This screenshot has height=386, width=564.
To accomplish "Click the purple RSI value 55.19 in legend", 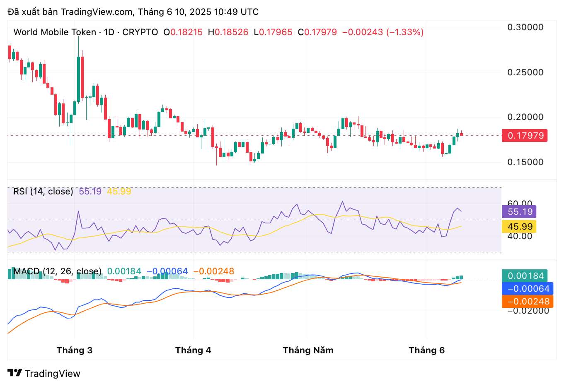I will (x=90, y=191).
